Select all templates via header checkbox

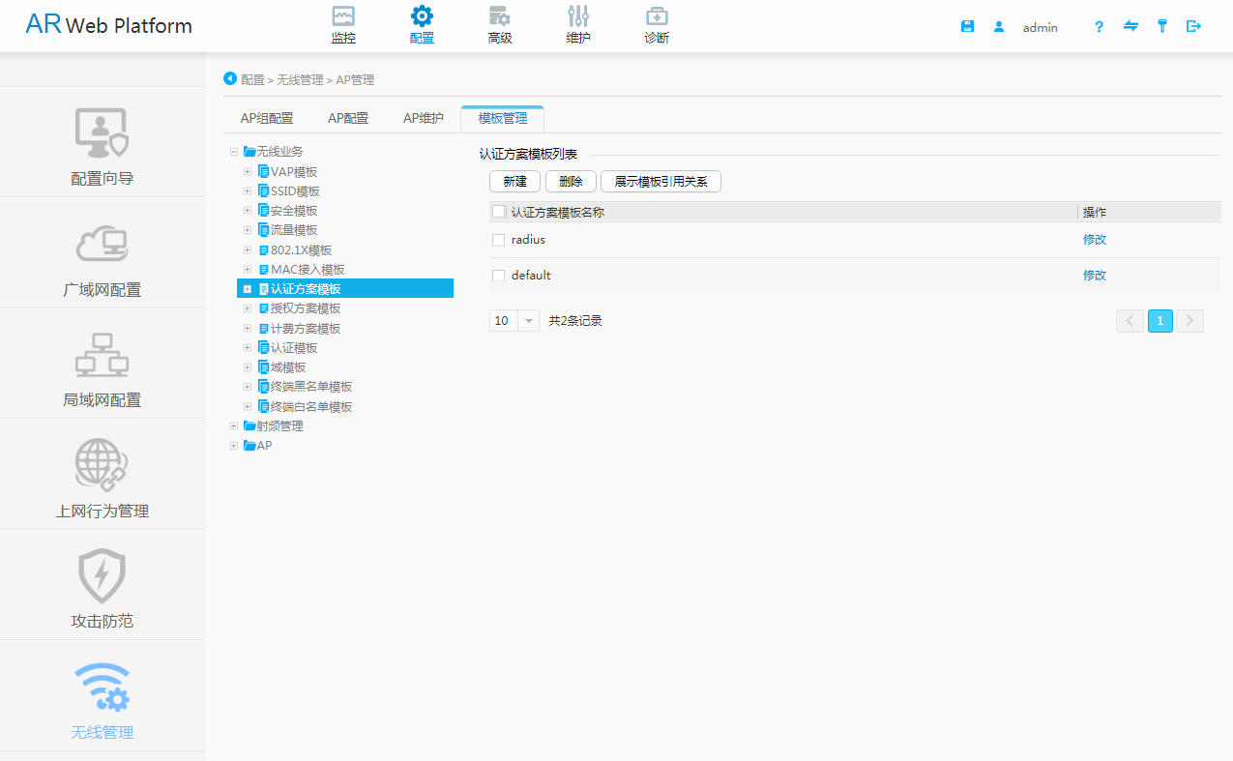[x=498, y=211]
